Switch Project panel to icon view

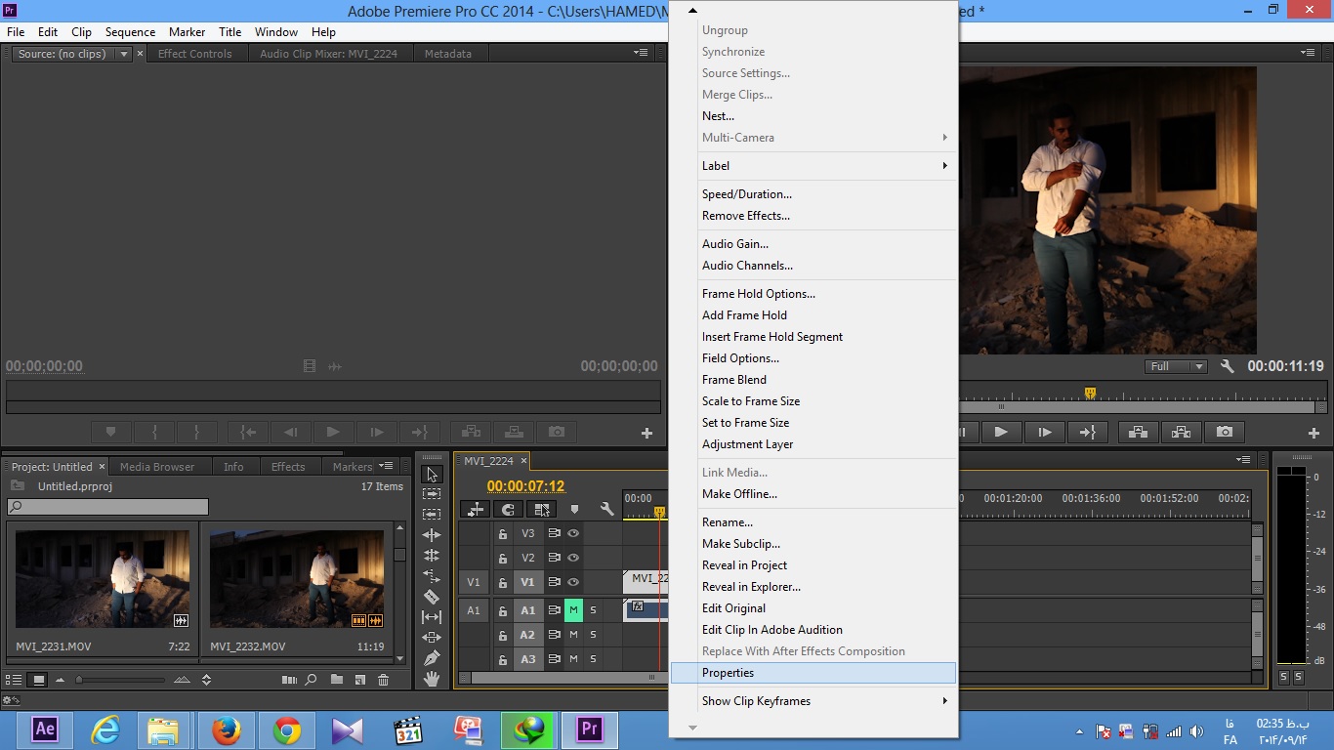[x=39, y=680]
